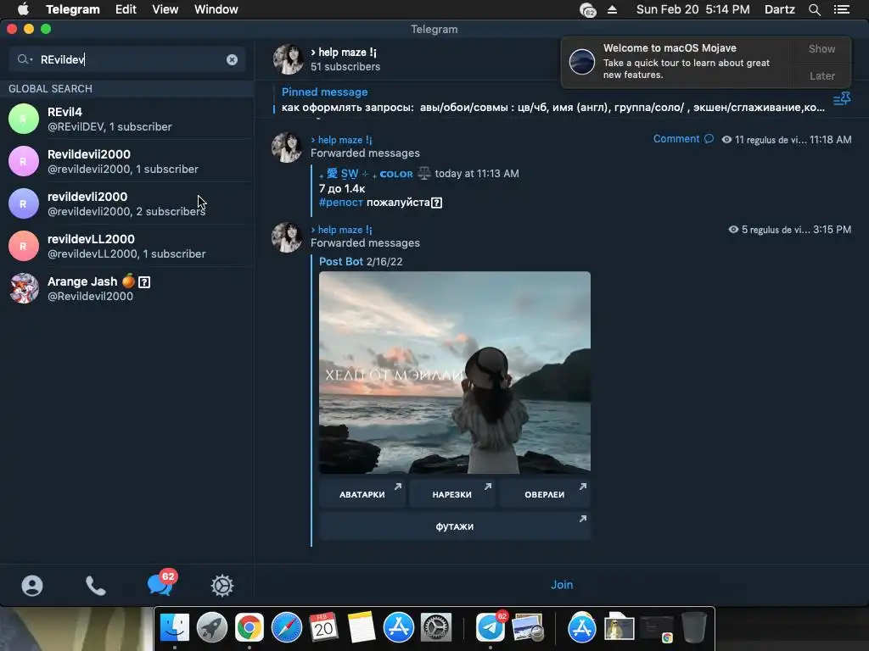
Task: Open the forwarded sea photo
Action: [x=455, y=373]
